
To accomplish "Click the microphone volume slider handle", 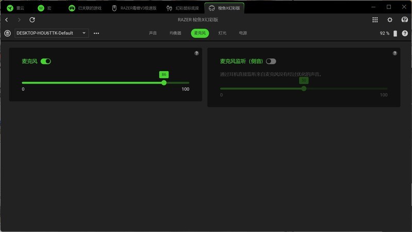I will [164, 83].
